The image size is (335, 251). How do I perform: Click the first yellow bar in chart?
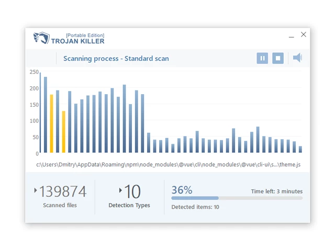[51, 124]
